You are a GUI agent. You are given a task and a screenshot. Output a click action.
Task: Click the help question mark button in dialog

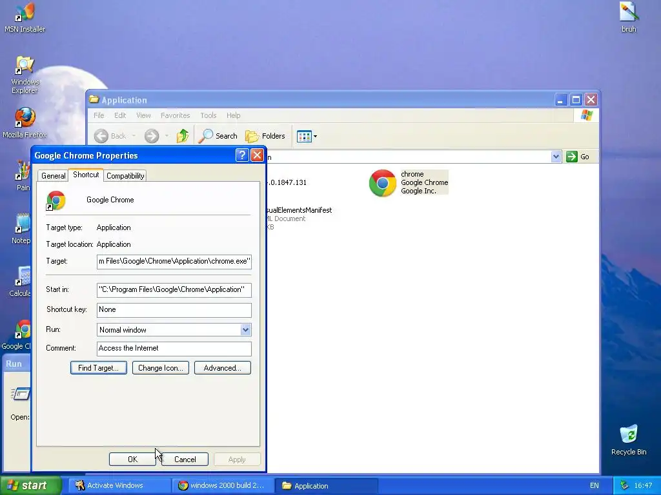tap(242, 155)
